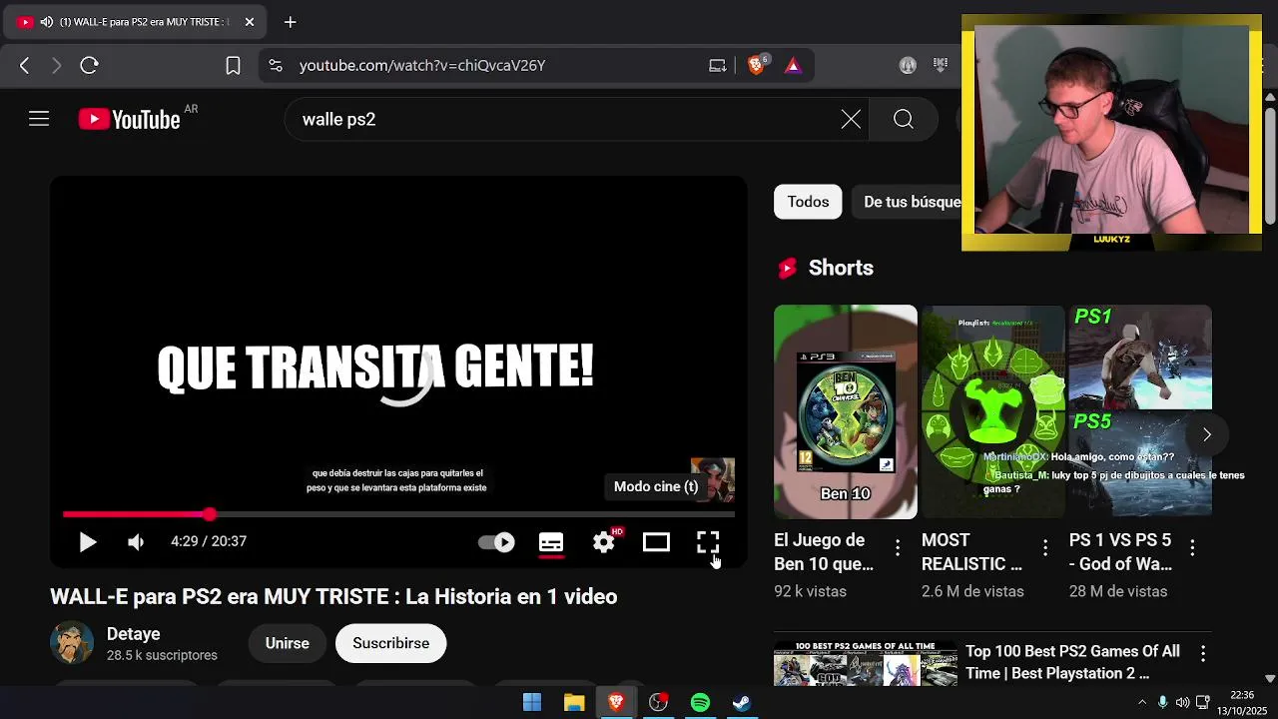Open File Explorer from taskbar
Image resolution: width=1278 pixels, height=719 pixels.
point(574,702)
